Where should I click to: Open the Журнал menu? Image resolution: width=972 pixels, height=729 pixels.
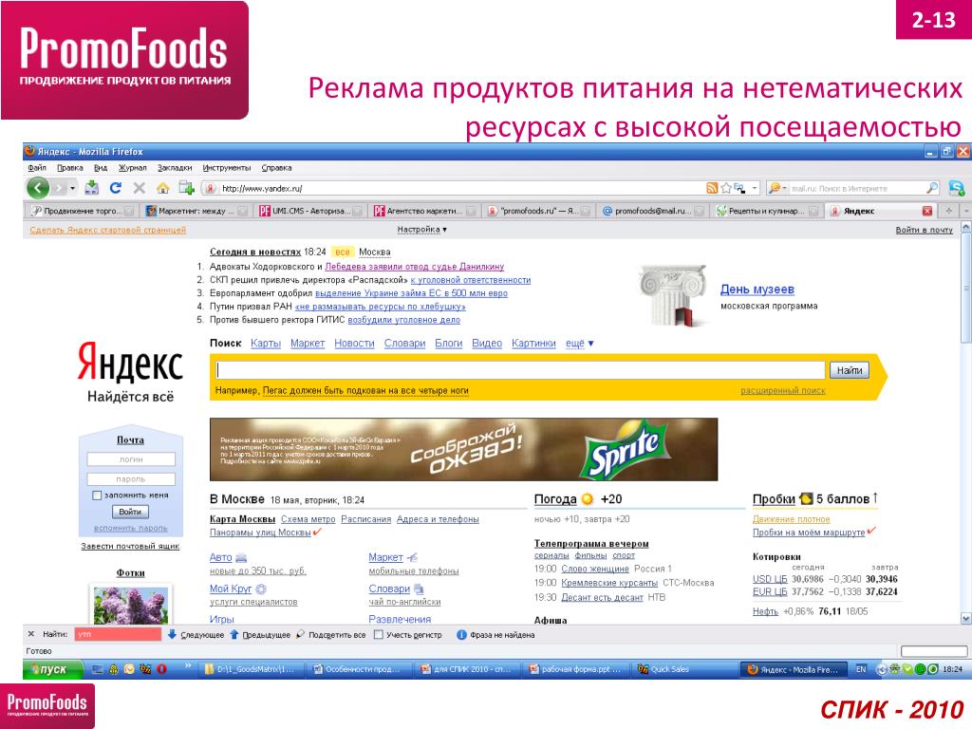tap(133, 167)
